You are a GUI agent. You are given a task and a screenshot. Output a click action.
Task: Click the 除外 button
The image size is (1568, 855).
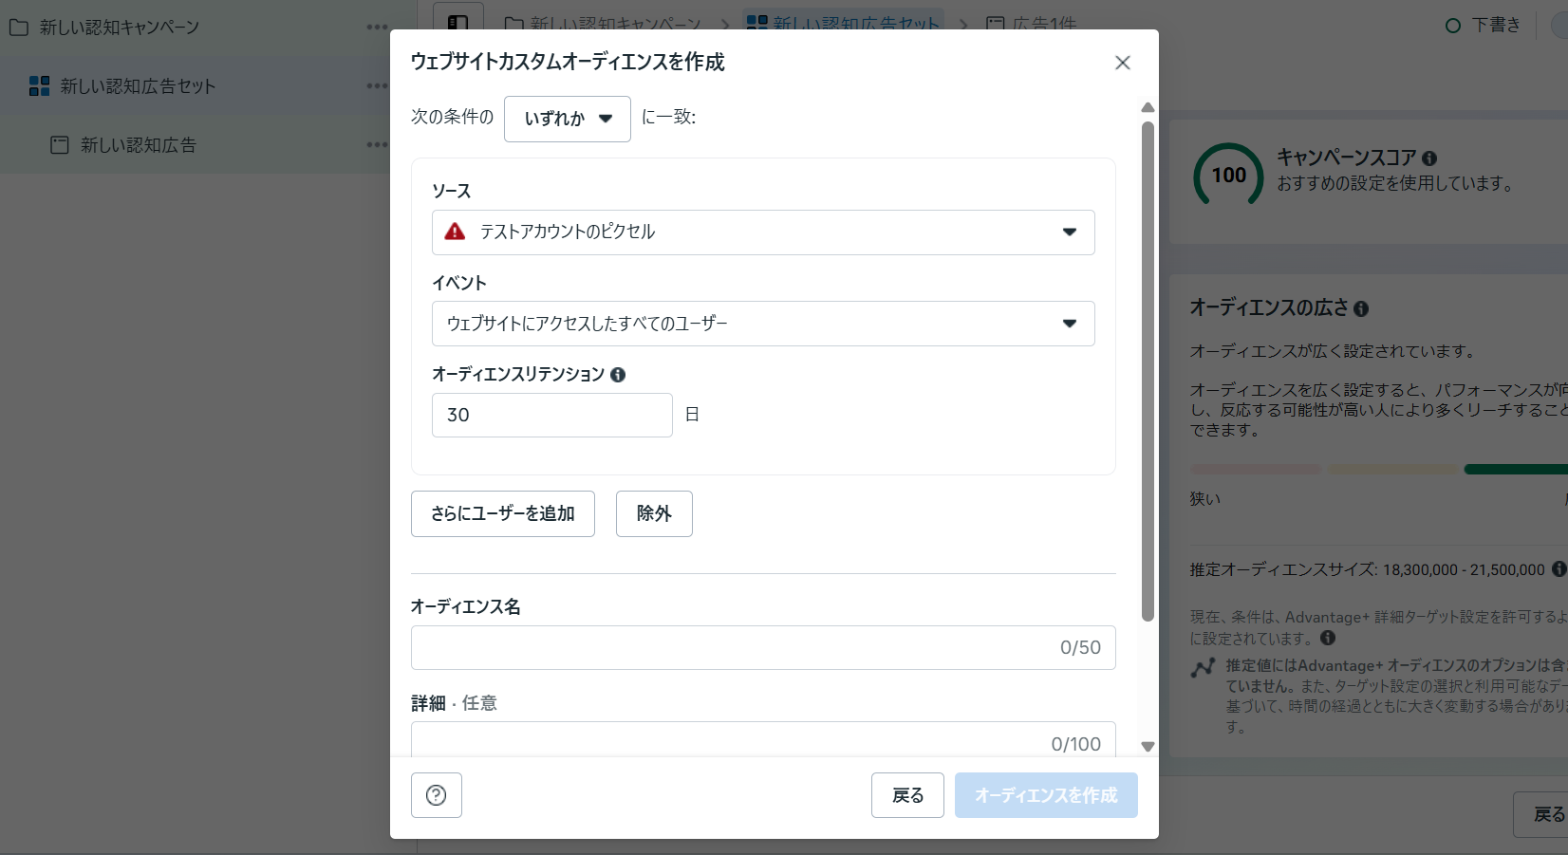[x=654, y=513]
